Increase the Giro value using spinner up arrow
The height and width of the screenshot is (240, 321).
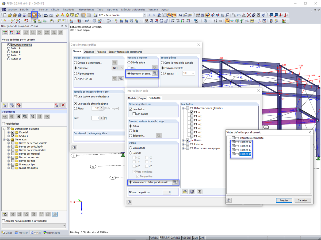coord(101,117)
